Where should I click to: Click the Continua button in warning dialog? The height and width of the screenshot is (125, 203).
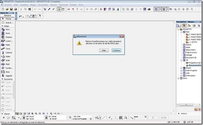[x=116, y=50]
